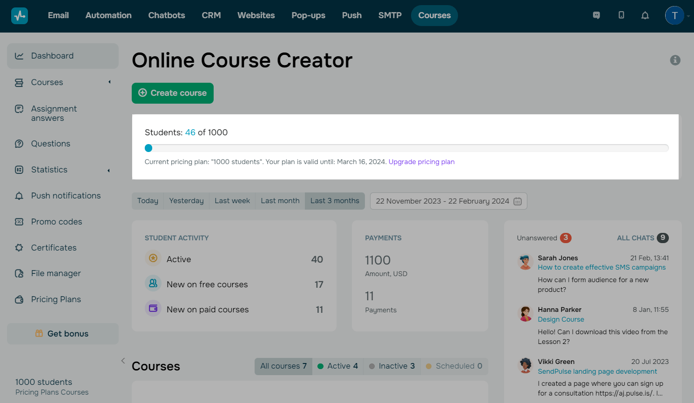Filter courses by Inactive status
The width and height of the screenshot is (694, 403).
coord(391,366)
